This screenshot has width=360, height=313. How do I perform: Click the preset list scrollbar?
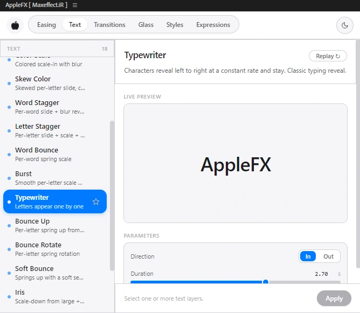[112, 196]
